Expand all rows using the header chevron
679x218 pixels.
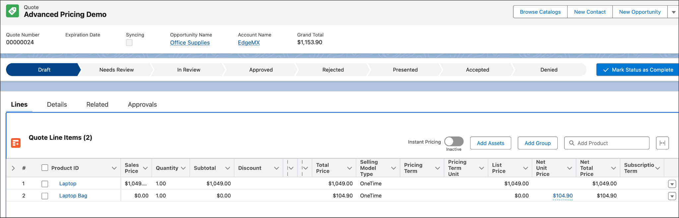[13, 168]
